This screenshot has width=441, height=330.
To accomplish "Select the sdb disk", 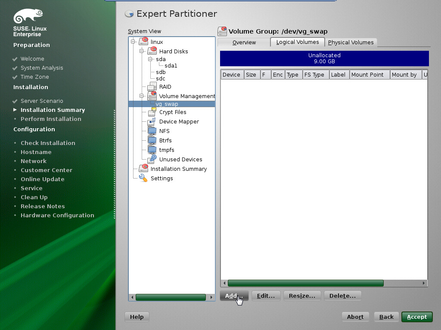I will click(x=161, y=72).
